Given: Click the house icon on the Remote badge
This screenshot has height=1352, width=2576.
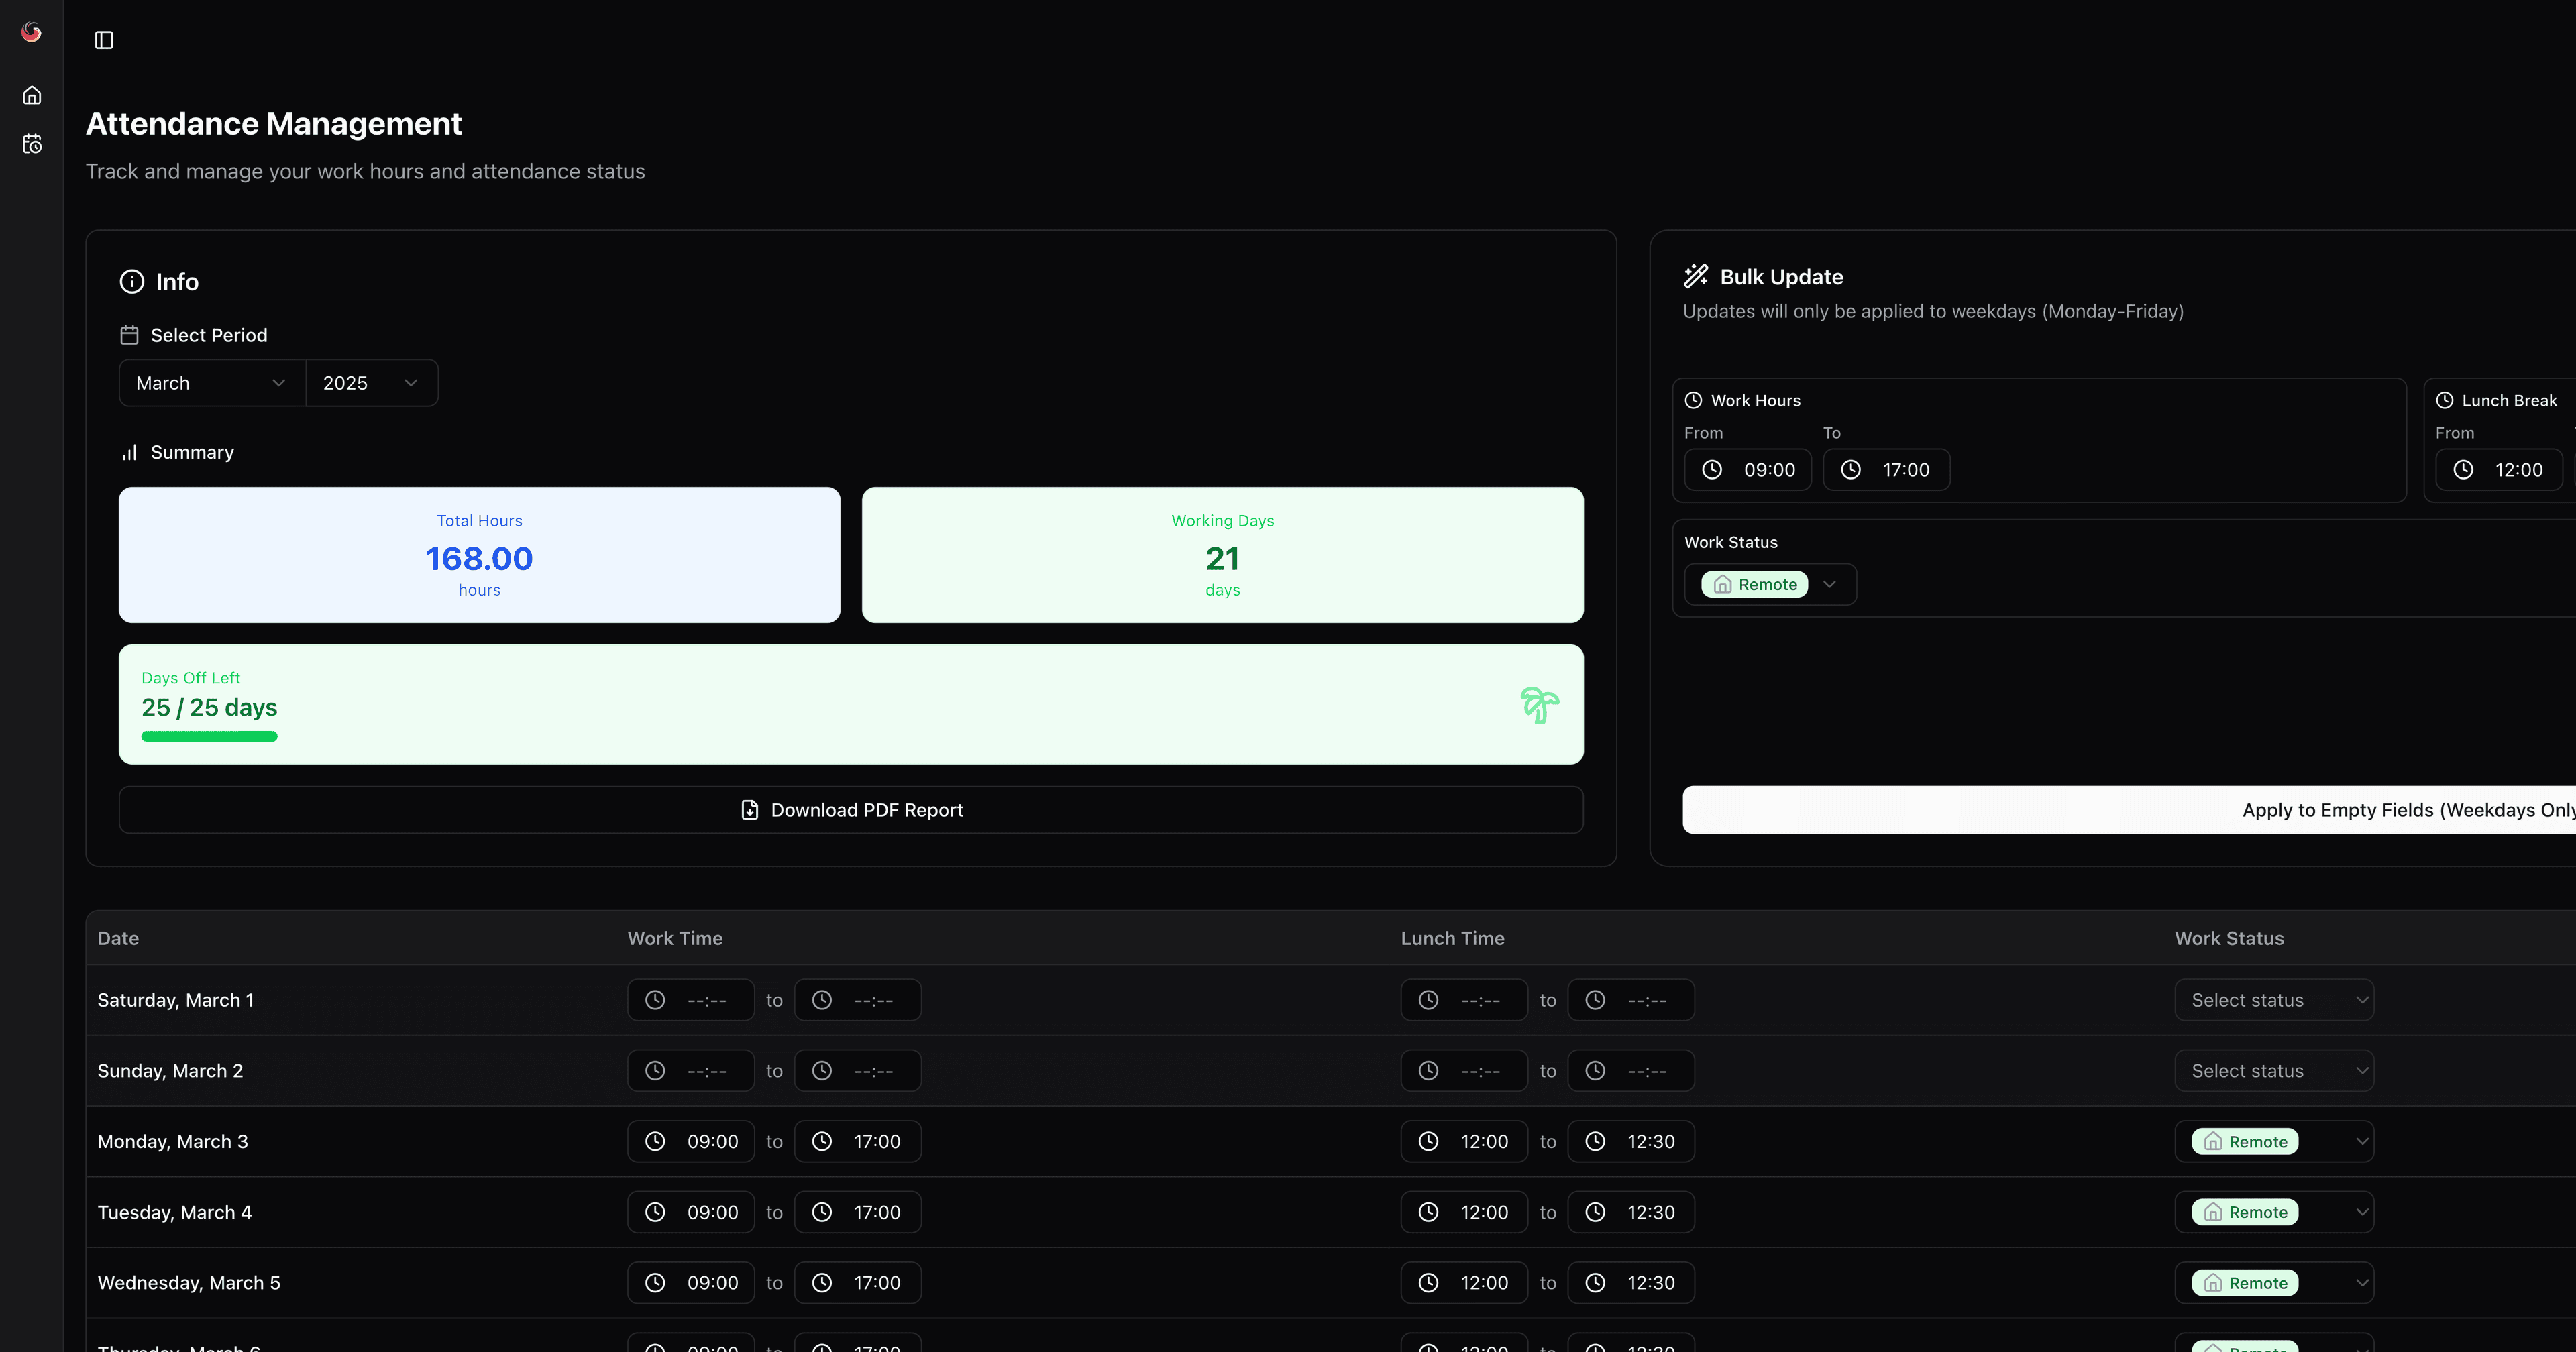Looking at the screenshot, I should click(x=1722, y=584).
